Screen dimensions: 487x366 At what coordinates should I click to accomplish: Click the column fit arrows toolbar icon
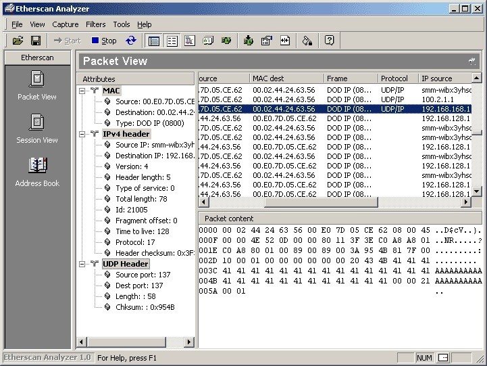coord(285,41)
